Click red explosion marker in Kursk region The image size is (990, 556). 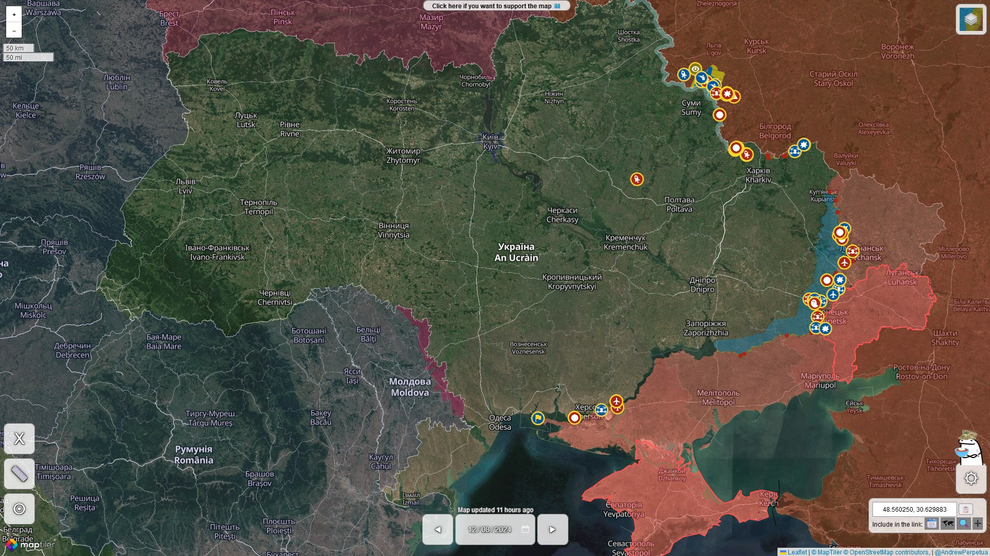[727, 94]
